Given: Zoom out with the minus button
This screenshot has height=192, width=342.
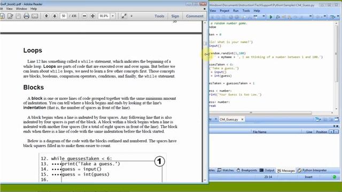Looking at the screenshot, I should (x=84, y=16).
